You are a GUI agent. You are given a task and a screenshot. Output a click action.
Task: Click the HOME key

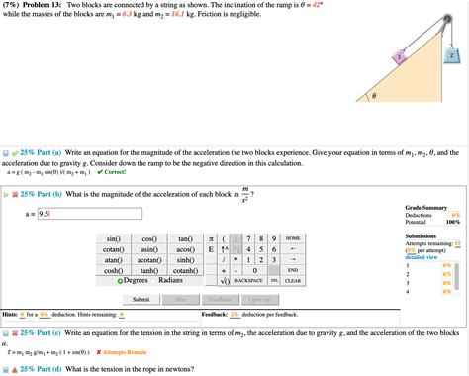[293, 238]
